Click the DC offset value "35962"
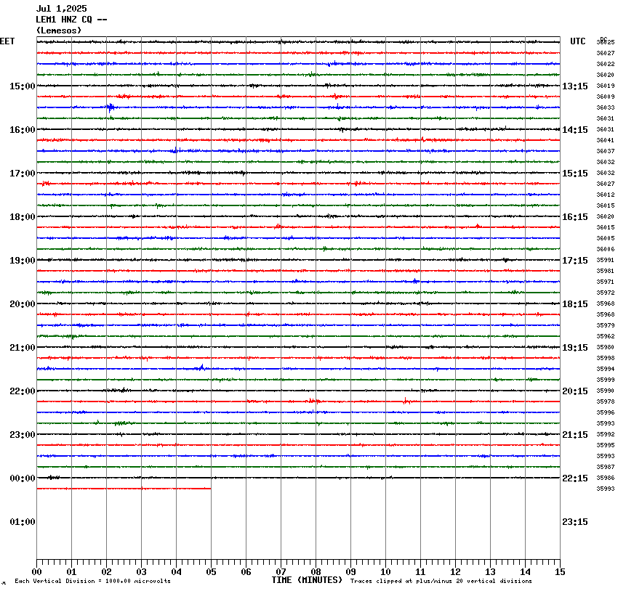The height and width of the screenshot is (591, 618). [x=606, y=336]
